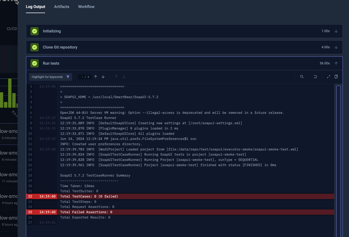Click the match counter input field
Image resolution: width=349 pixels, height=237 pixels.
click(85, 77)
